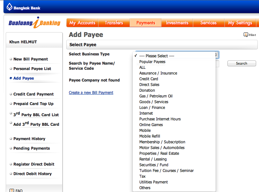
Task: Select Securities / Fund option
Action: pos(174,165)
